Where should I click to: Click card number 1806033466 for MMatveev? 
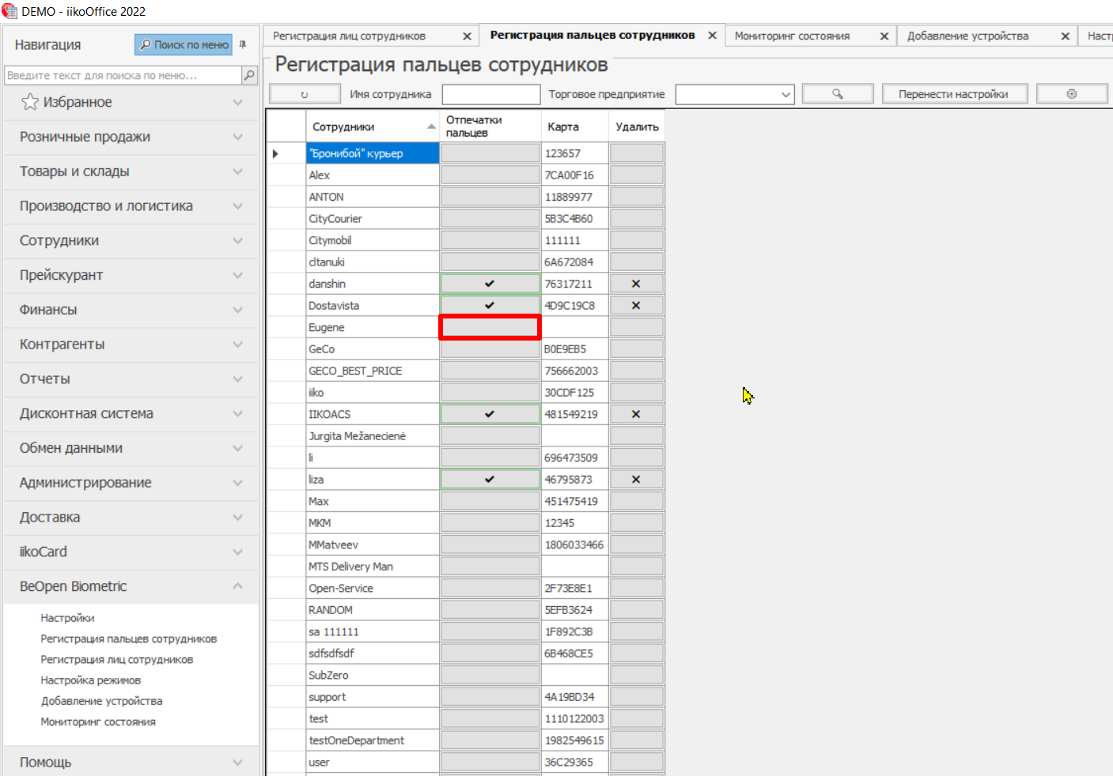pyautogui.click(x=574, y=544)
